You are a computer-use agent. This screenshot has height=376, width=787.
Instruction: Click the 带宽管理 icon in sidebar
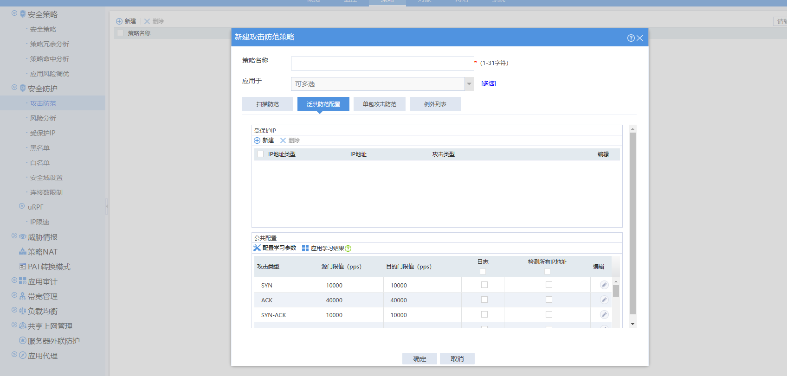pyautogui.click(x=23, y=296)
